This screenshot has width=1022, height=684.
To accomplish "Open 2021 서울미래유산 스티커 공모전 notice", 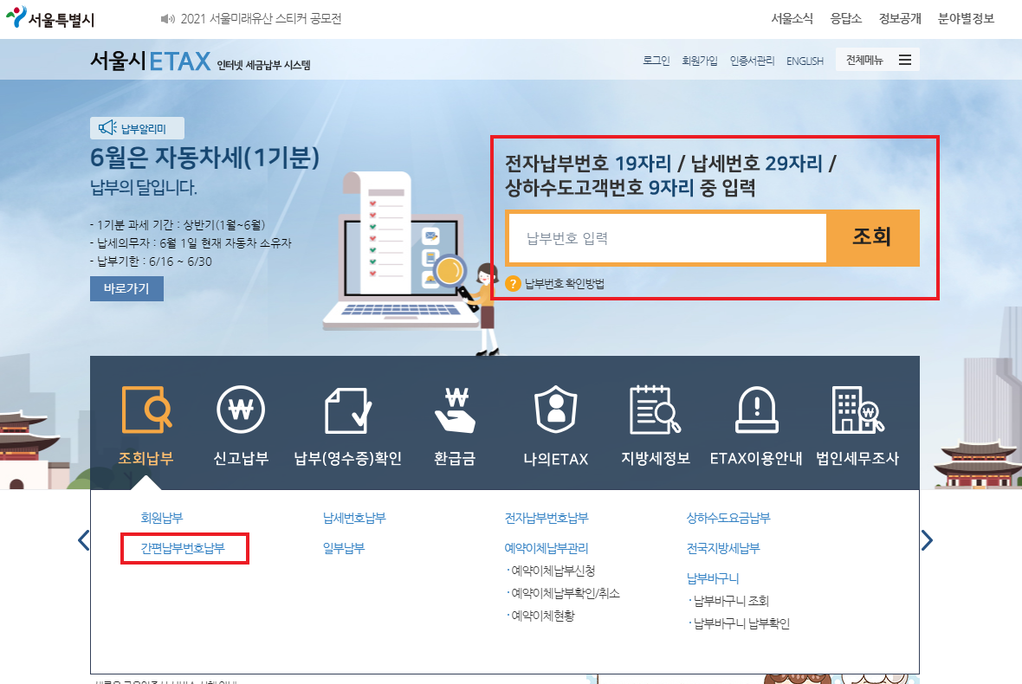I will [261, 19].
